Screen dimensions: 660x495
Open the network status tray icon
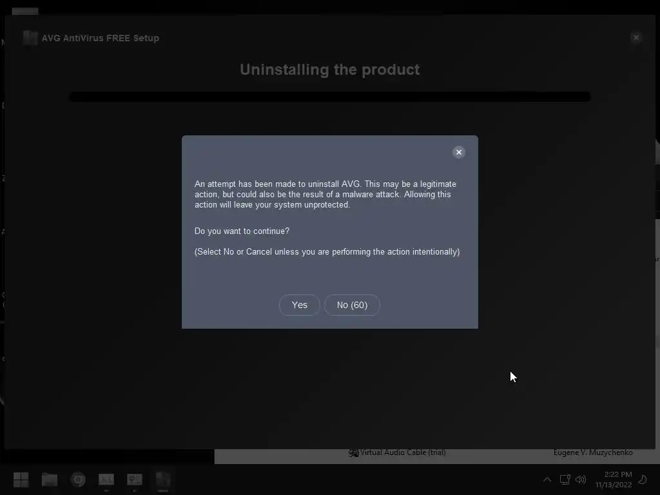pyautogui.click(x=565, y=480)
